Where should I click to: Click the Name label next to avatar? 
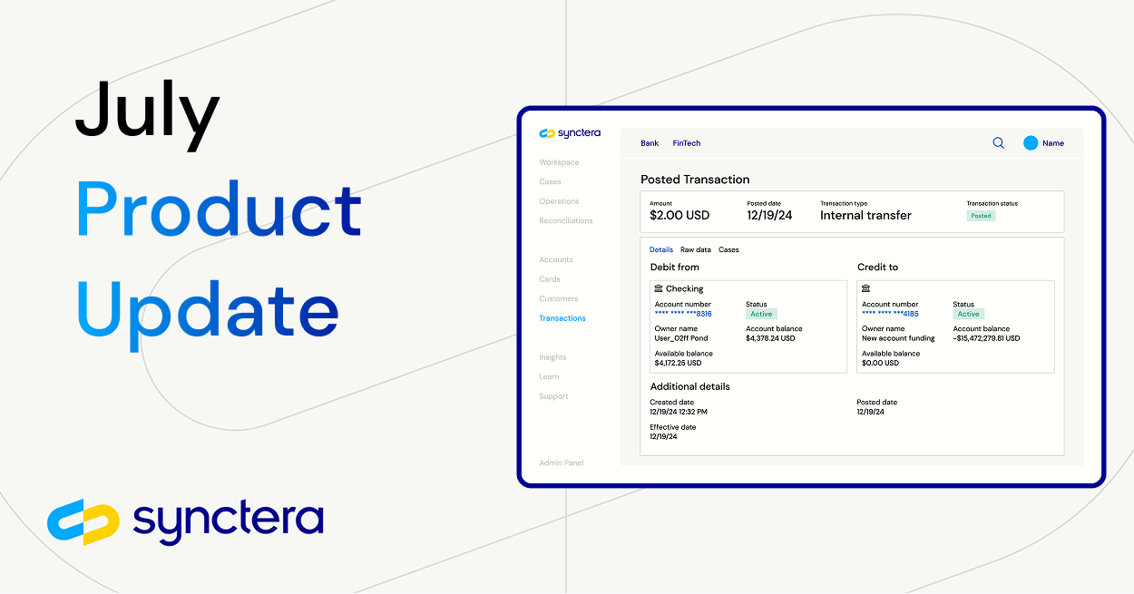1053,143
